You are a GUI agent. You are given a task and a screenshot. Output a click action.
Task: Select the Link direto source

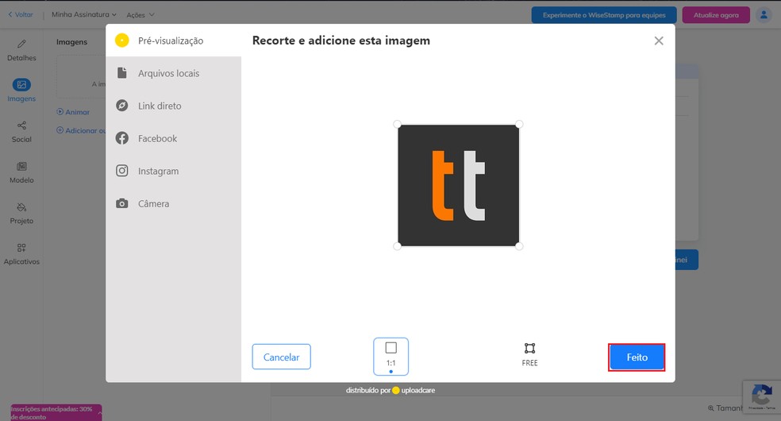point(173,106)
